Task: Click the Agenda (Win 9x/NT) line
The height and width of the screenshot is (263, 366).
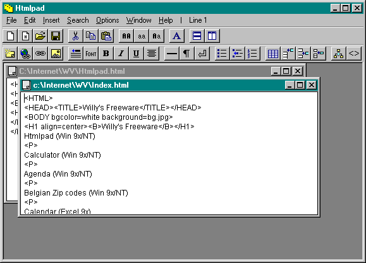Action: click(x=58, y=174)
